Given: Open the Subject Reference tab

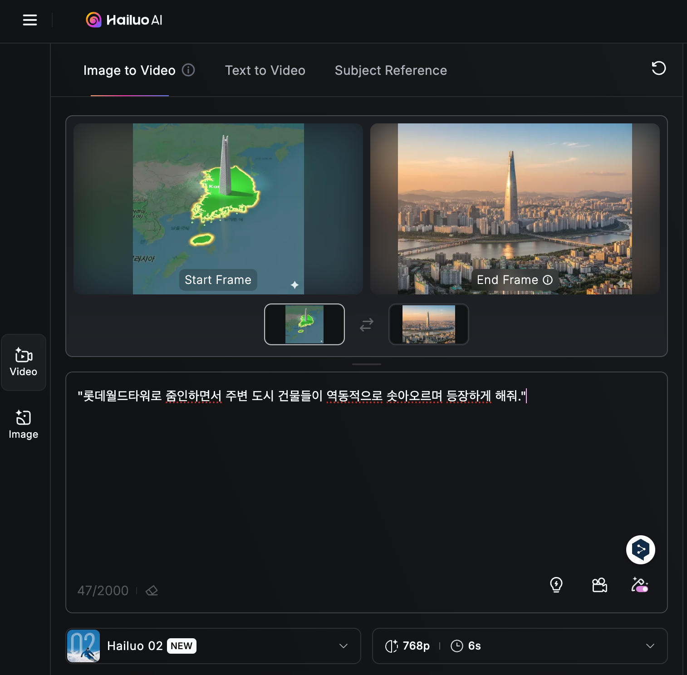Looking at the screenshot, I should [x=390, y=70].
